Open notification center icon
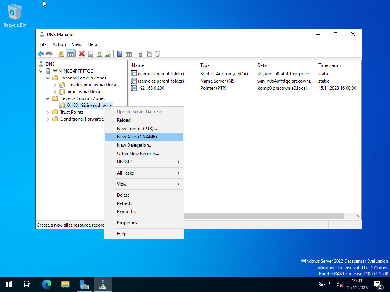The image size is (390, 292). pos(378,284)
